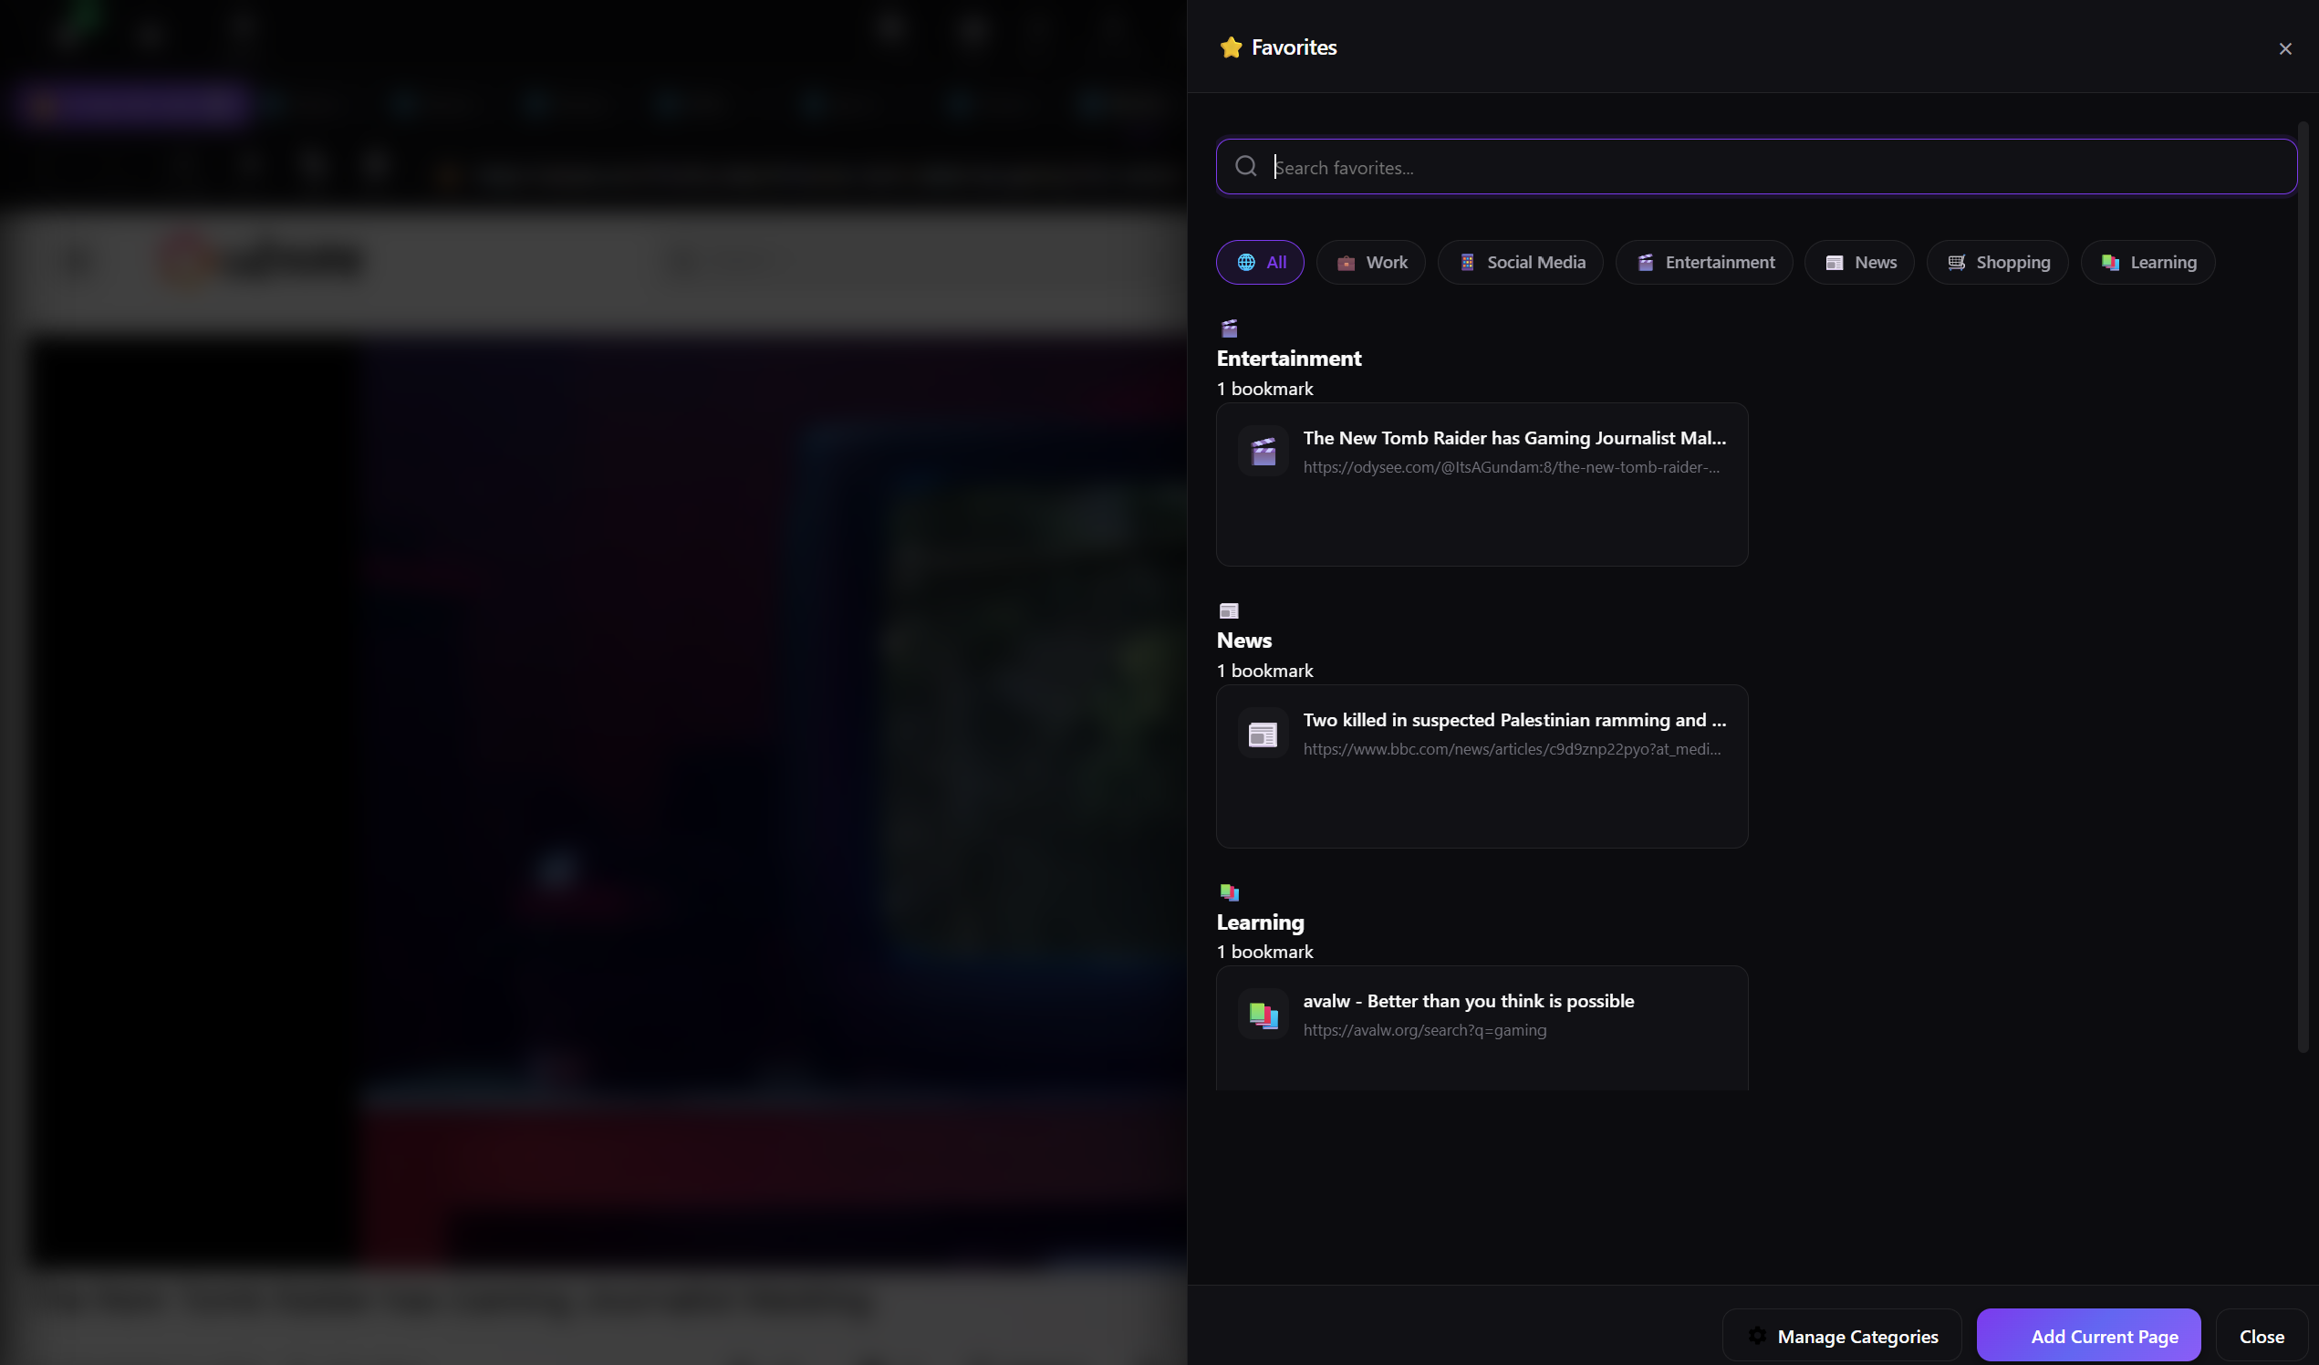Click the magnifying glass in the search bar
Screen dimensions: 2319x1365
(x=1246, y=166)
